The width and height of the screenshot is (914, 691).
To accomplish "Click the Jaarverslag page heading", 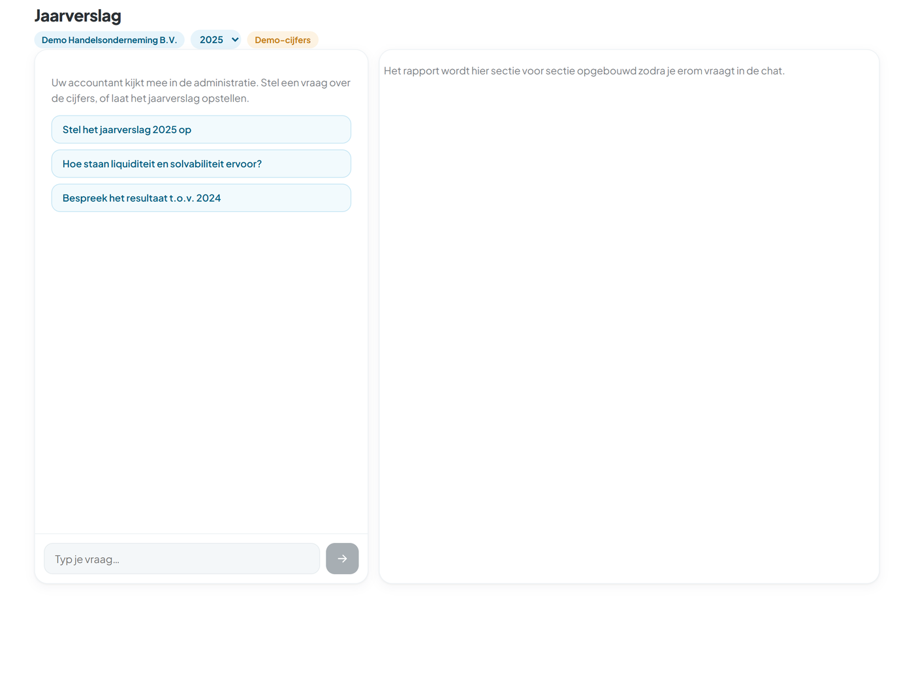I will 78,16.
